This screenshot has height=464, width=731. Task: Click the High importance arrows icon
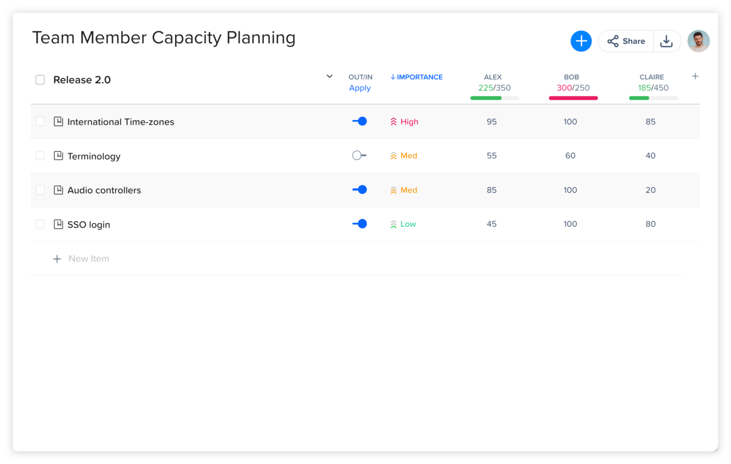394,122
